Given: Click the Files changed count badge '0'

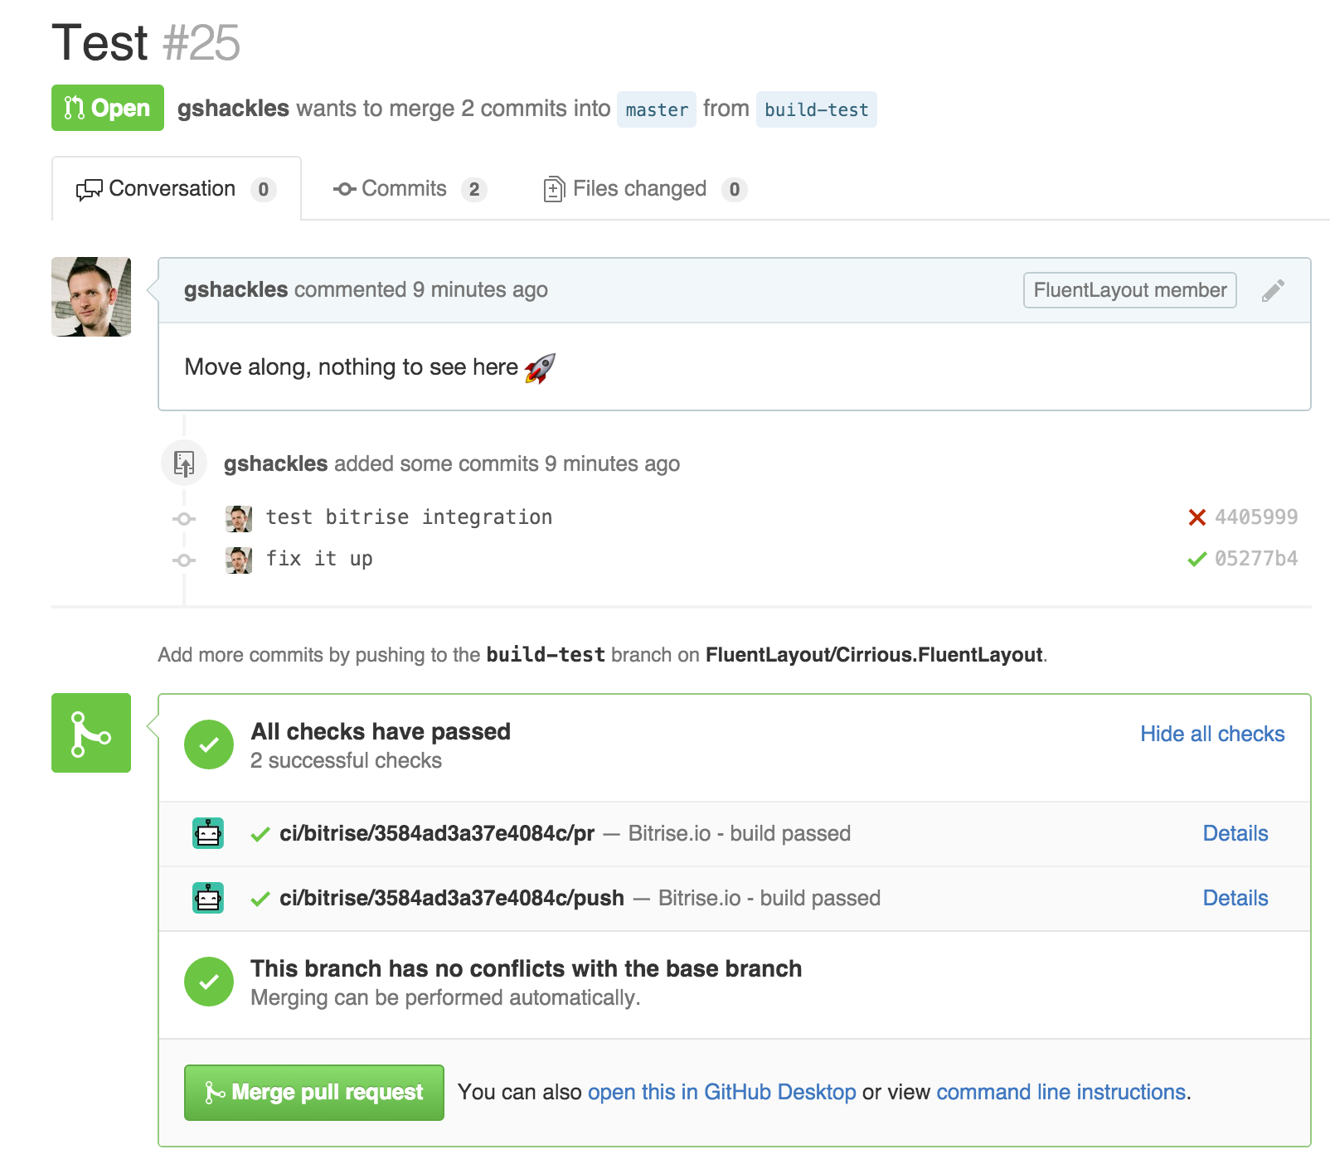Looking at the screenshot, I should (x=735, y=190).
